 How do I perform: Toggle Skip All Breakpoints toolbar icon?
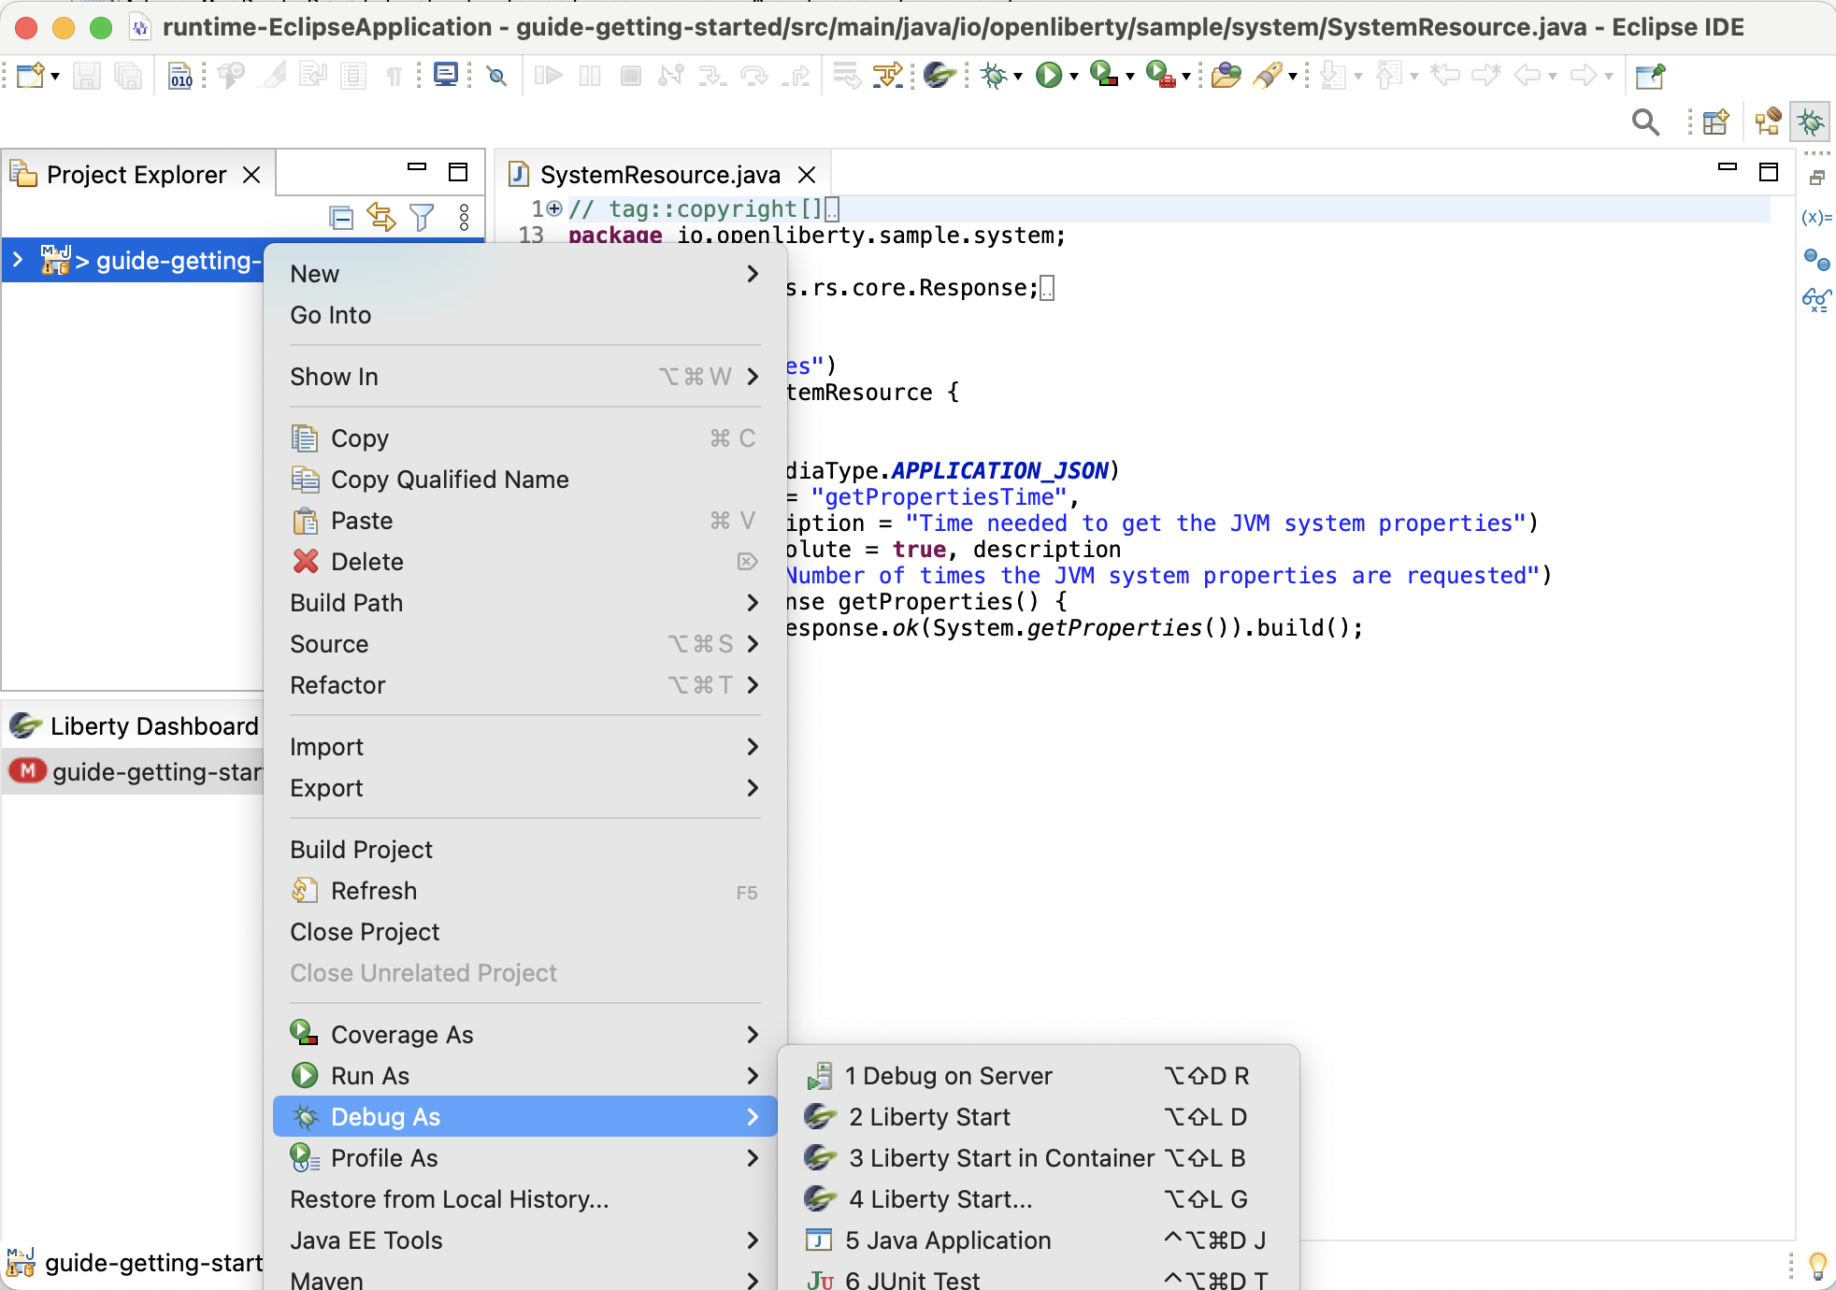497,76
